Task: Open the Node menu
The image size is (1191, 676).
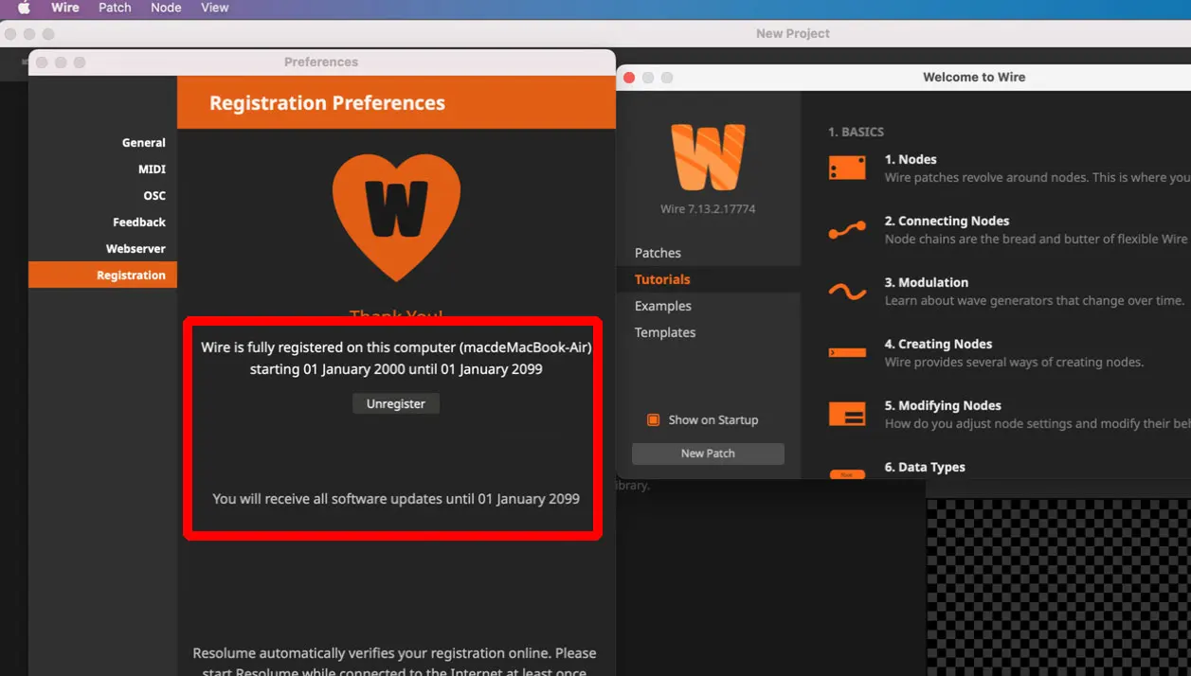Action: click(166, 8)
